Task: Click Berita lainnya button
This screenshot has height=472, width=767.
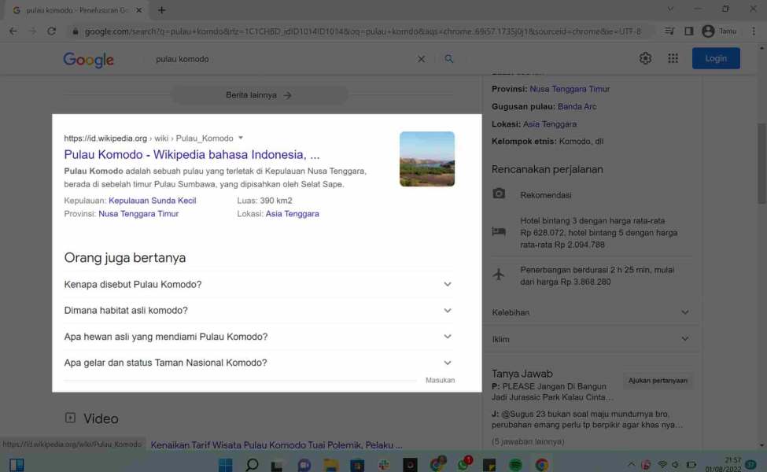Action: pyautogui.click(x=260, y=95)
